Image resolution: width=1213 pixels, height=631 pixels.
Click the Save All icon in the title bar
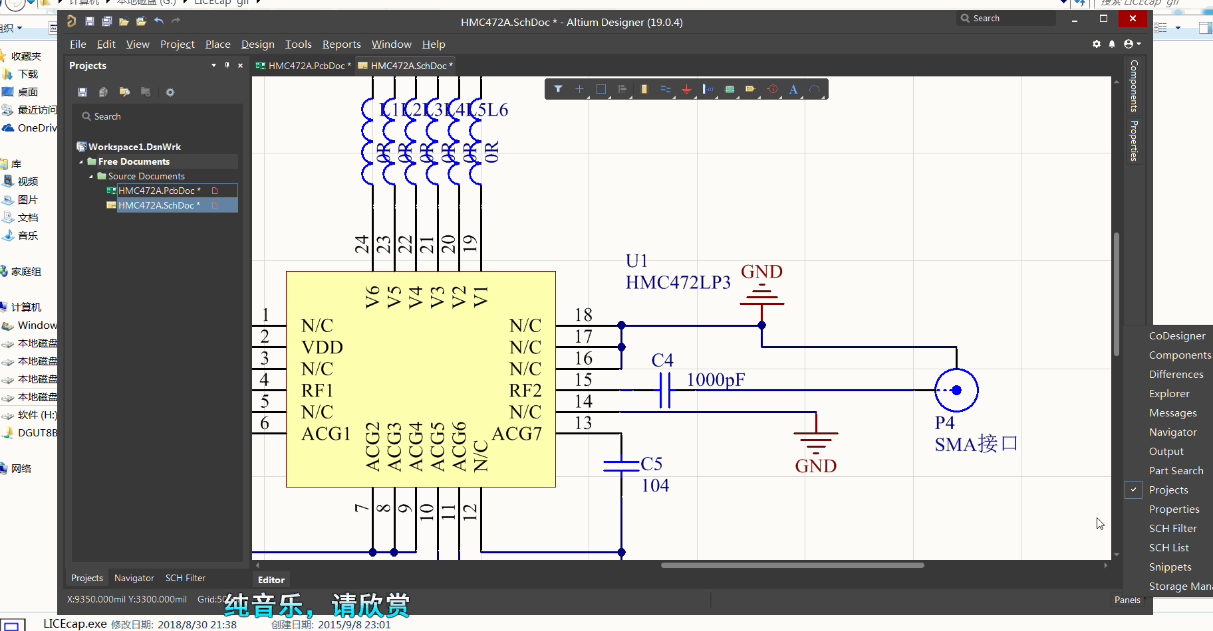tap(106, 21)
